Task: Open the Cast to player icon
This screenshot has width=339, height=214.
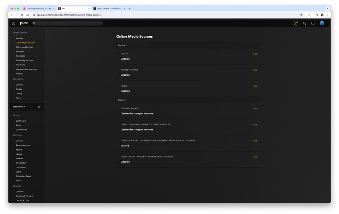Action: [313, 23]
